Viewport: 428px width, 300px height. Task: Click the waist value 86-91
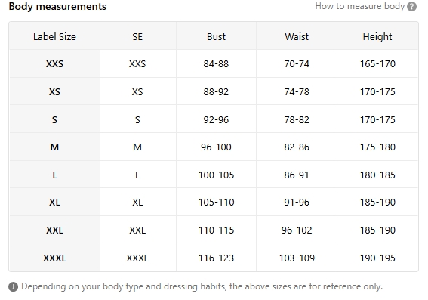click(297, 175)
